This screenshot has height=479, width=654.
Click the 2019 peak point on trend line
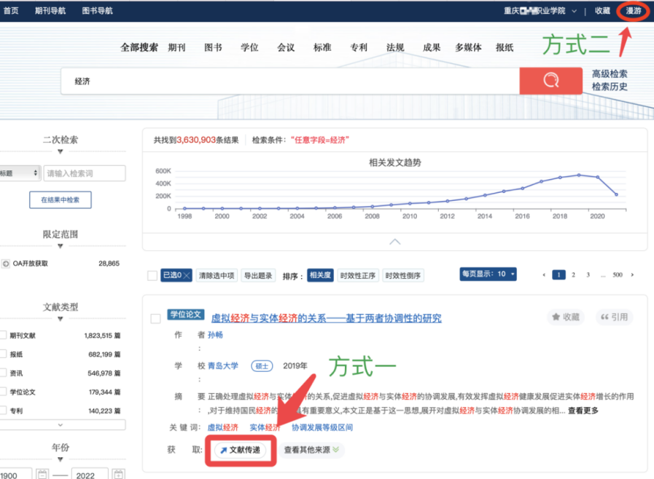pos(579,175)
